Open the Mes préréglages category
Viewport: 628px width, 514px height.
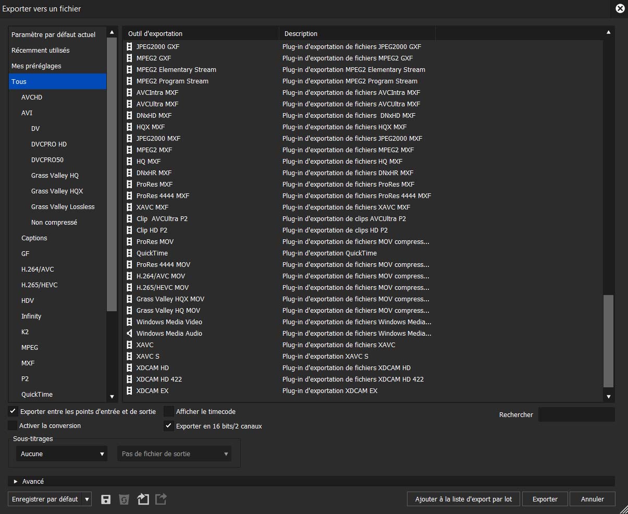(57, 66)
